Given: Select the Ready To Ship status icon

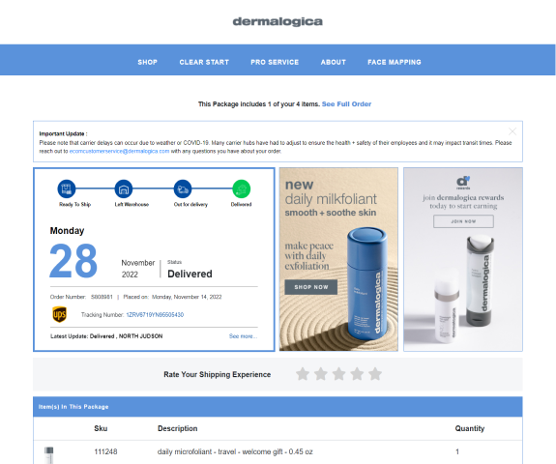Looking at the screenshot, I should coord(67,188).
